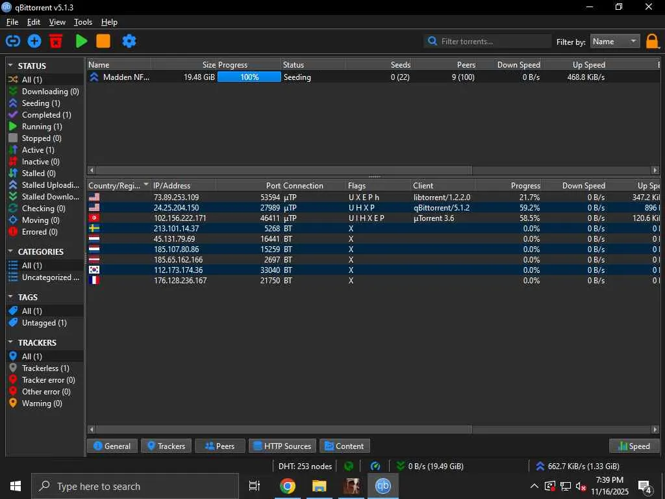Open the Edit menu
The height and width of the screenshot is (499, 665).
[34, 22]
